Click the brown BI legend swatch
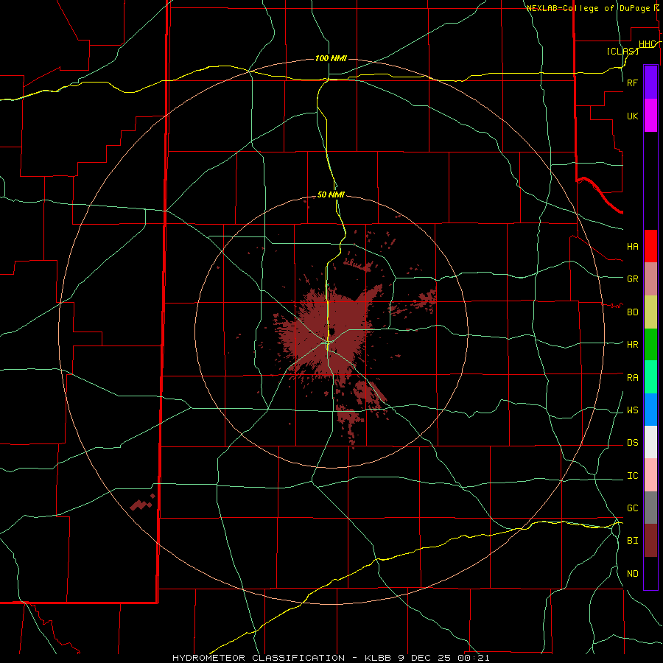This screenshot has width=663, height=663. [650, 541]
